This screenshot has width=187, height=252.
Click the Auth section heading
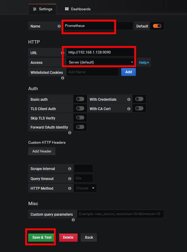[33, 89]
